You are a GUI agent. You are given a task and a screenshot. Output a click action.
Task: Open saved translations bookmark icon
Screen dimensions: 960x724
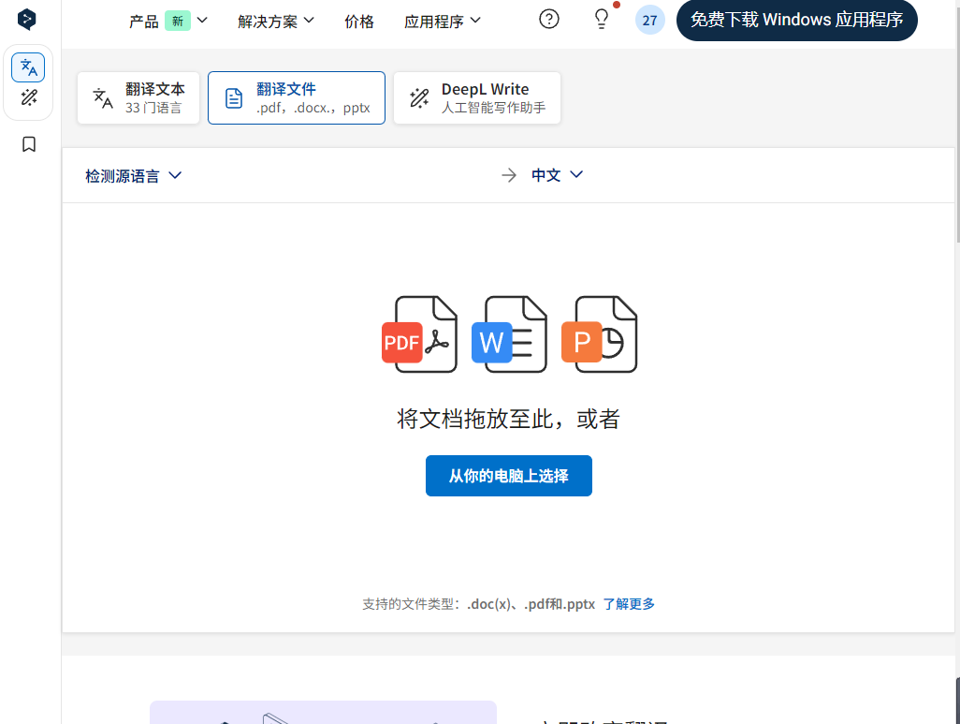coord(29,144)
